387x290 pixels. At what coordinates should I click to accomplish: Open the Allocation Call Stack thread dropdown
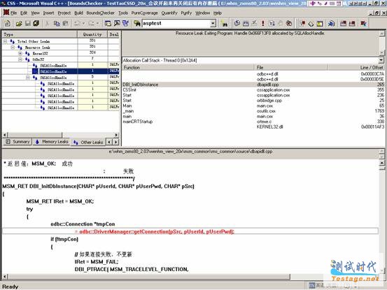[x=381, y=60]
